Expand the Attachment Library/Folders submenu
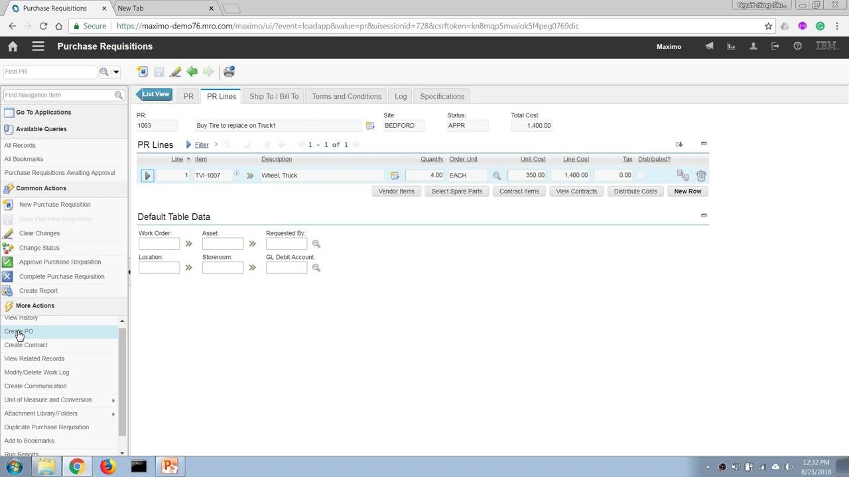The image size is (849, 477). pyautogui.click(x=113, y=414)
